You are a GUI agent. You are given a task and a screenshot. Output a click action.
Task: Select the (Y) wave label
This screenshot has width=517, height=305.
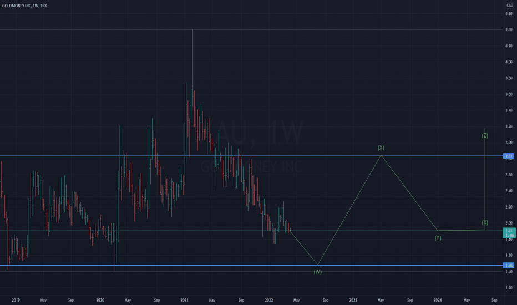[438, 238]
